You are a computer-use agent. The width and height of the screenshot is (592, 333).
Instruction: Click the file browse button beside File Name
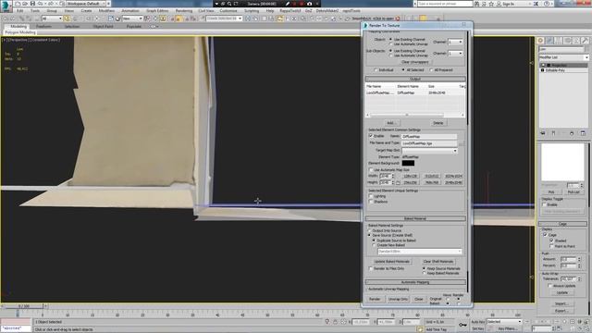click(x=461, y=144)
